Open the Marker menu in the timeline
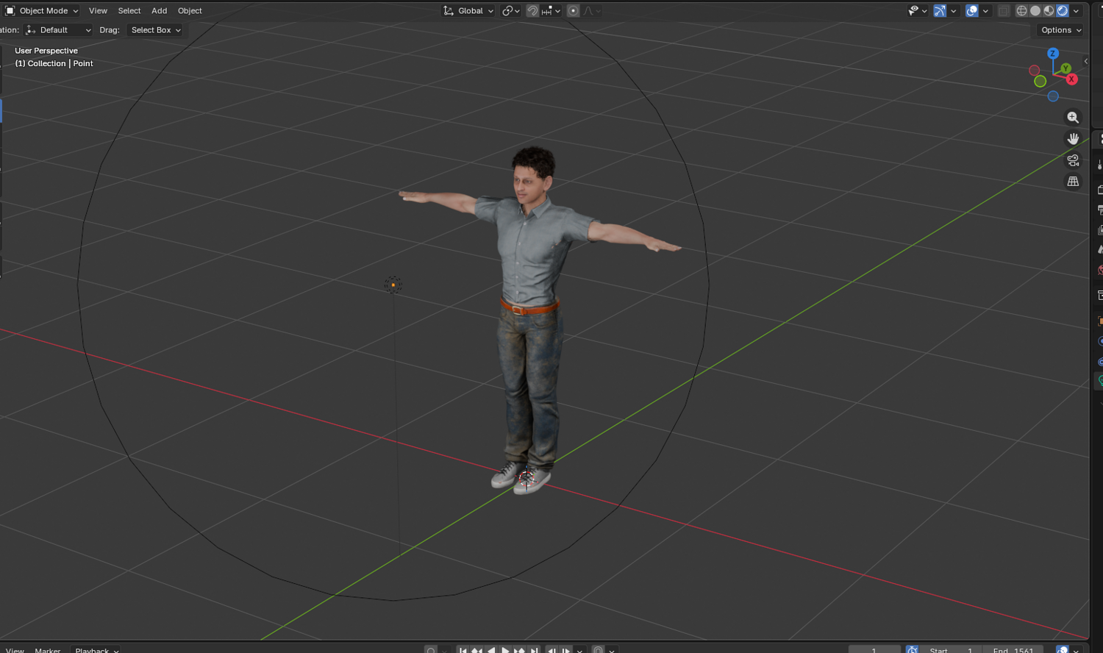1103x653 pixels. pyautogui.click(x=48, y=650)
